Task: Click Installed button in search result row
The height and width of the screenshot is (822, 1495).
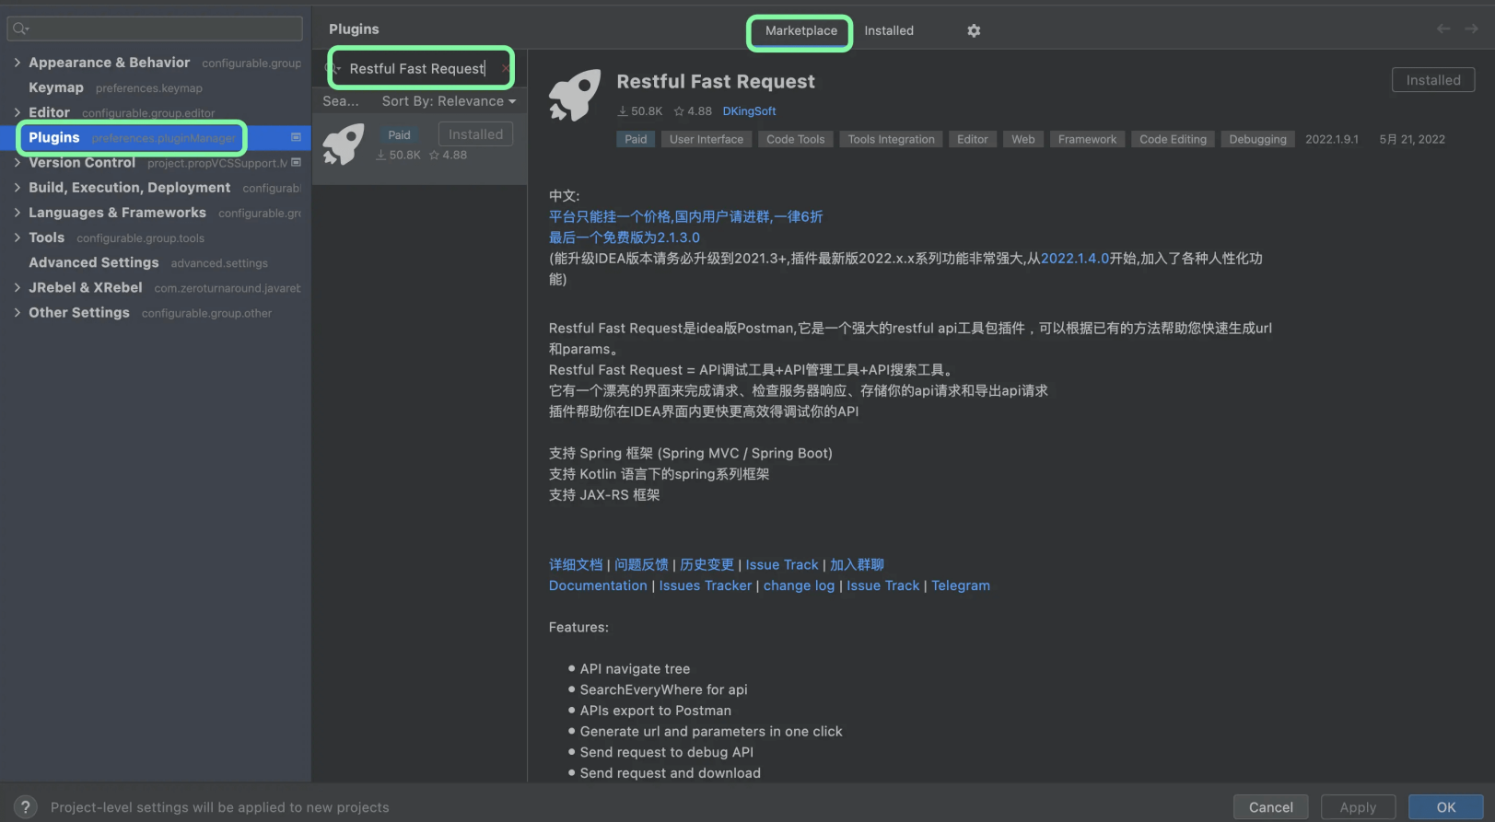Action: point(475,134)
